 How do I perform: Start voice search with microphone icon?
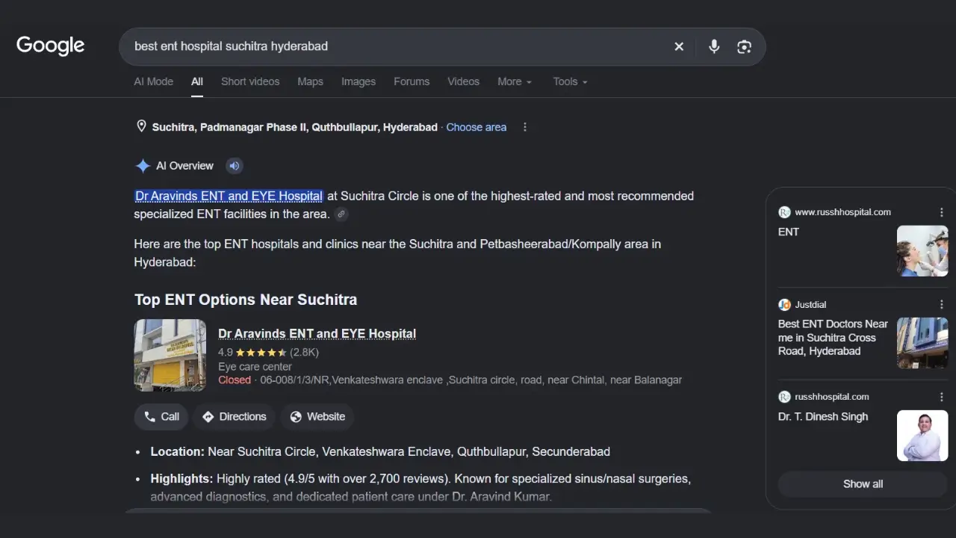[x=714, y=46]
